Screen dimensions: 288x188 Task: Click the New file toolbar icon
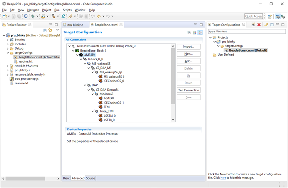tap(5, 16)
